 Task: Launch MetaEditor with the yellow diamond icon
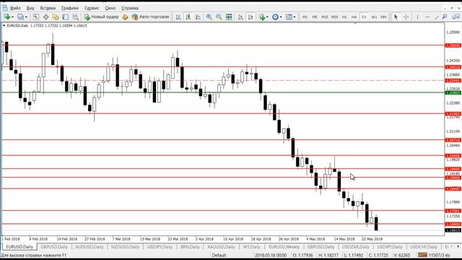pyautogui.click(x=125, y=17)
